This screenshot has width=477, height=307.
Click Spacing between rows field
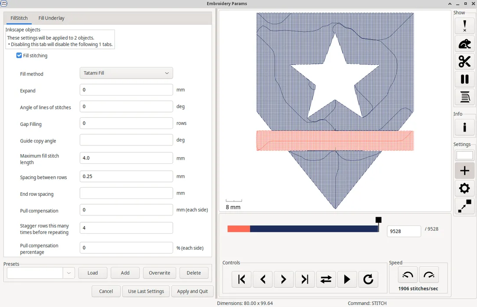[126, 176]
